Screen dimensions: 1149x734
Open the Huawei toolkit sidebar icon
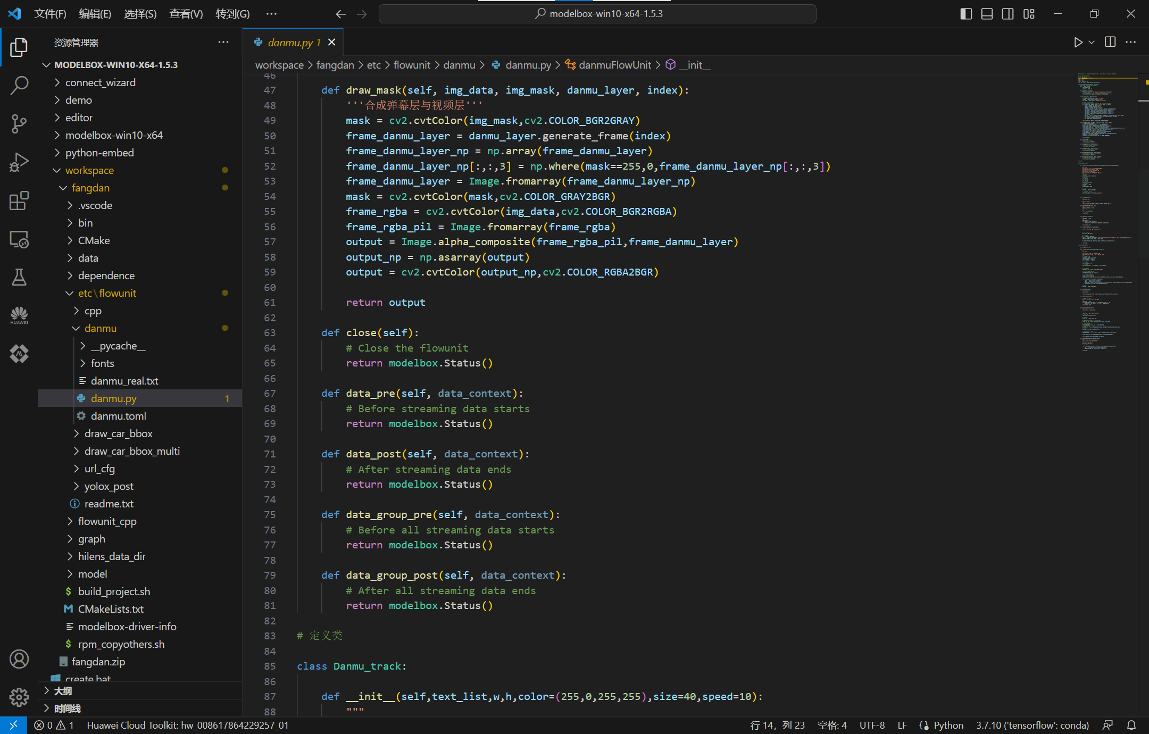pyautogui.click(x=19, y=315)
